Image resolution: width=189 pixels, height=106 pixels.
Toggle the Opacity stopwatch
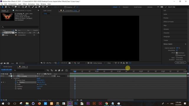(x=16, y=89)
